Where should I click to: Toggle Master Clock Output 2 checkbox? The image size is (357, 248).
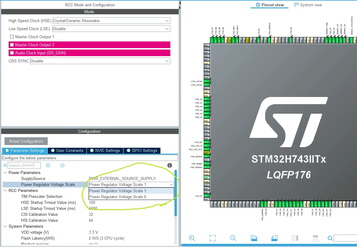pos(12,45)
